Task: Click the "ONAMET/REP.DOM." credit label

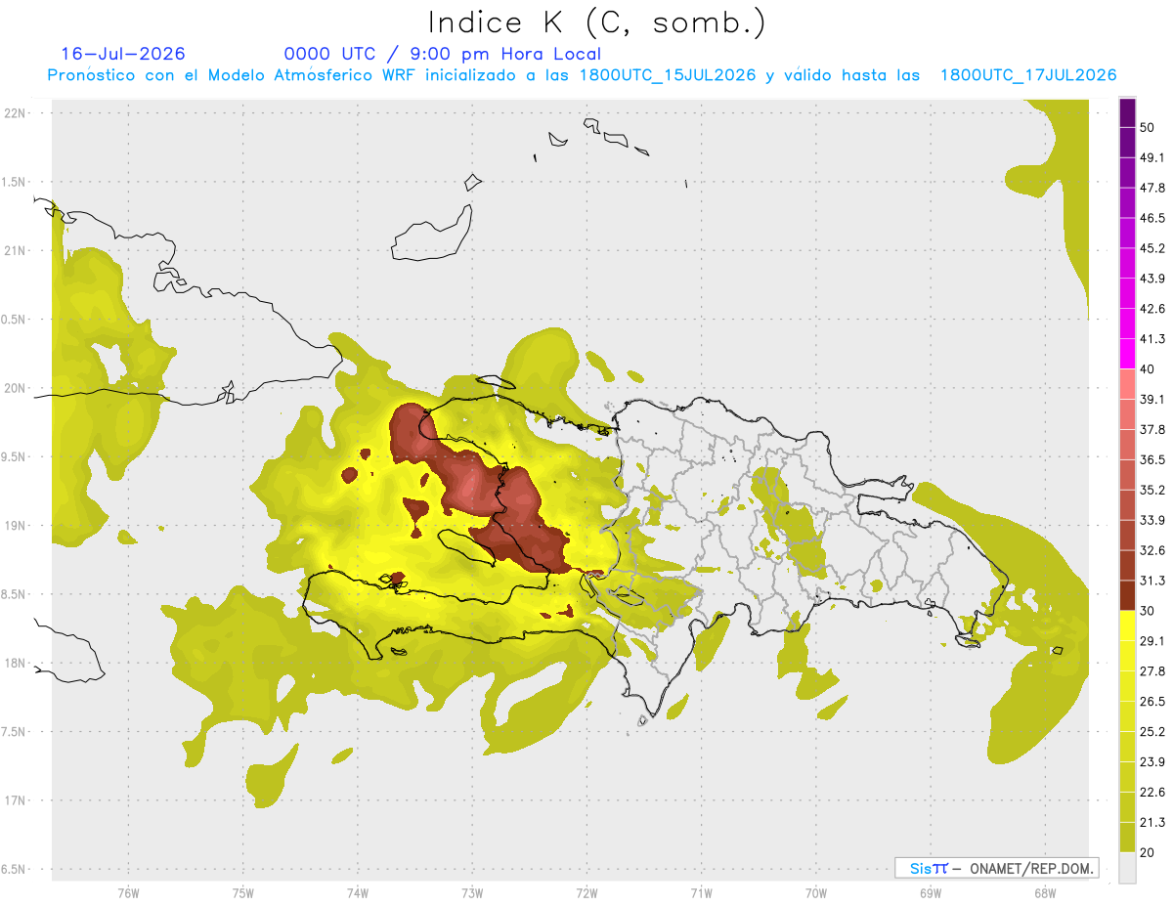Action: pos(1030,868)
